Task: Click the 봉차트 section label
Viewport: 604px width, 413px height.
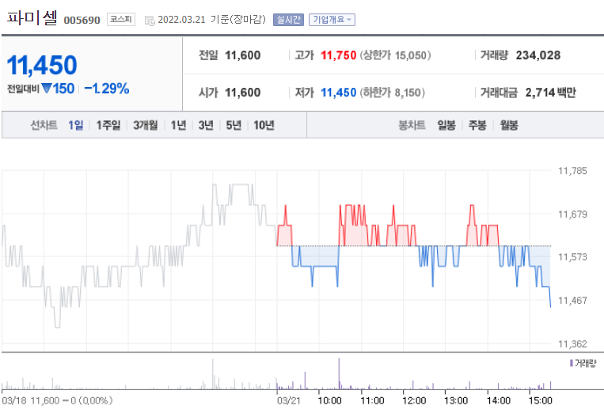Action: (412, 125)
